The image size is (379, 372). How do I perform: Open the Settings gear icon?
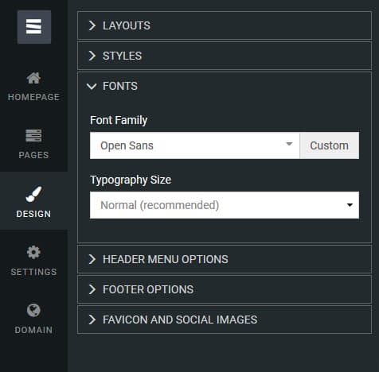[33, 252]
